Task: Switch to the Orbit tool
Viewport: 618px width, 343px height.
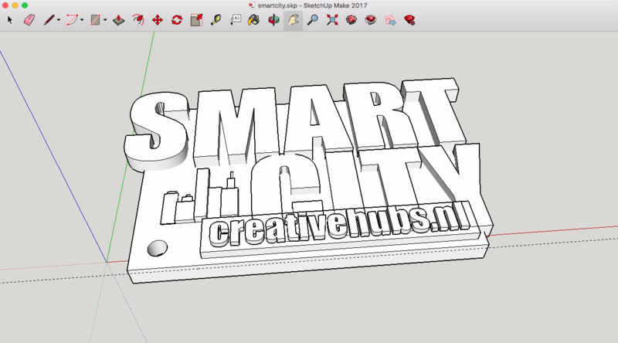Action: pyautogui.click(x=273, y=19)
